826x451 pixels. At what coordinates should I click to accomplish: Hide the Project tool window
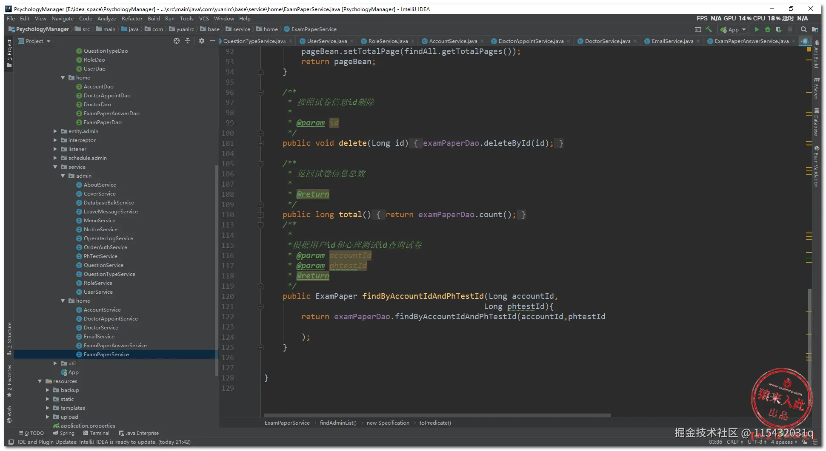[x=212, y=41]
